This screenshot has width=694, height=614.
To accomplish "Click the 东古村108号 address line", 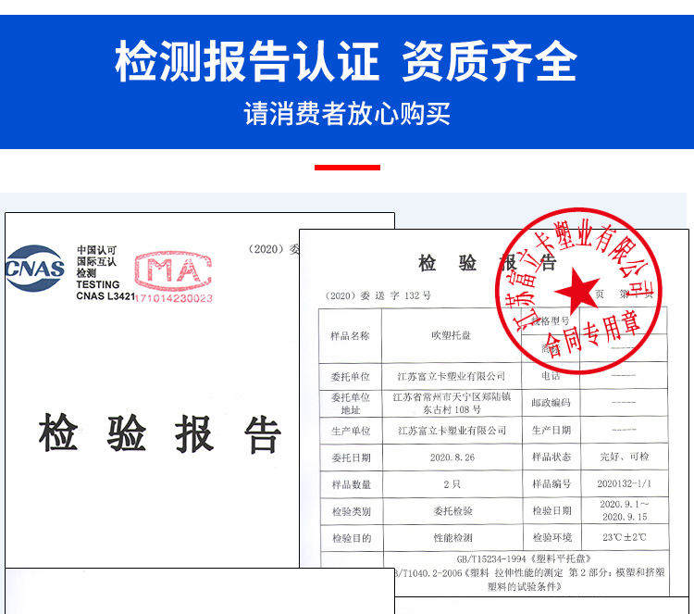I will pyautogui.click(x=452, y=409).
